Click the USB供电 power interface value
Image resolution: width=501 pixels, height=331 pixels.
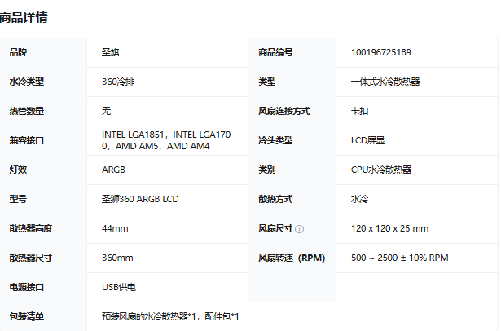119,287
